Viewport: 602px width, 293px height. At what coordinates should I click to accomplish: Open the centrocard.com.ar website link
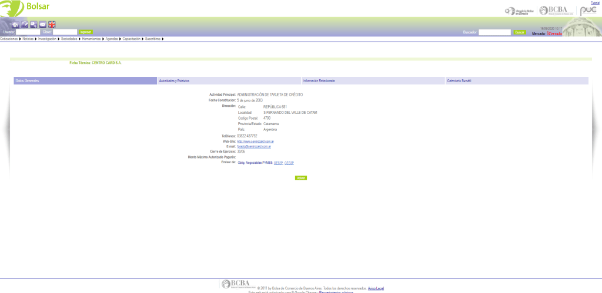pos(255,142)
